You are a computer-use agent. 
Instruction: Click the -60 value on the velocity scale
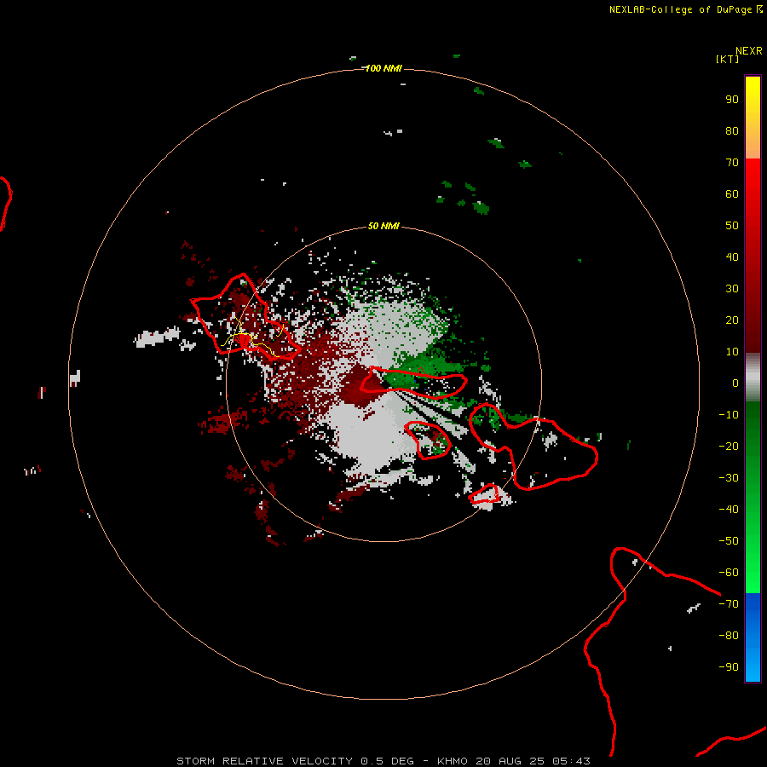point(729,573)
